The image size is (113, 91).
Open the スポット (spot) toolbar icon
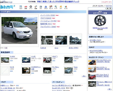click(x=46, y=7)
